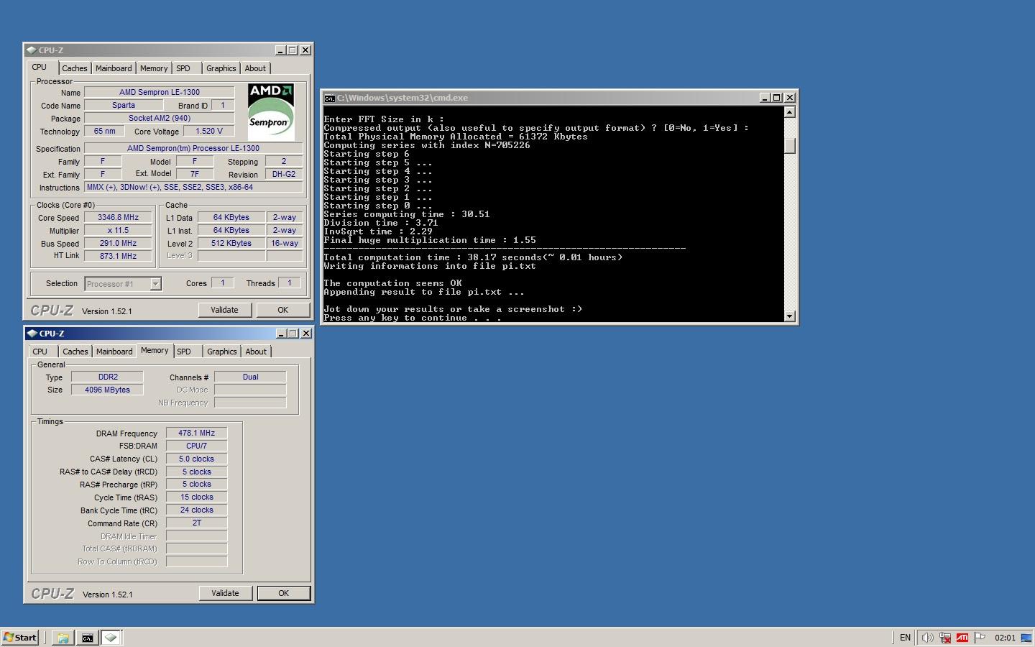The height and width of the screenshot is (647, 1035).
Task: Click the Code Name field 'Sparta'
Action: 124,105
